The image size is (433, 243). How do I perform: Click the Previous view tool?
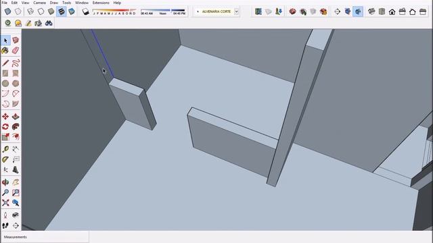click(16, 202)
